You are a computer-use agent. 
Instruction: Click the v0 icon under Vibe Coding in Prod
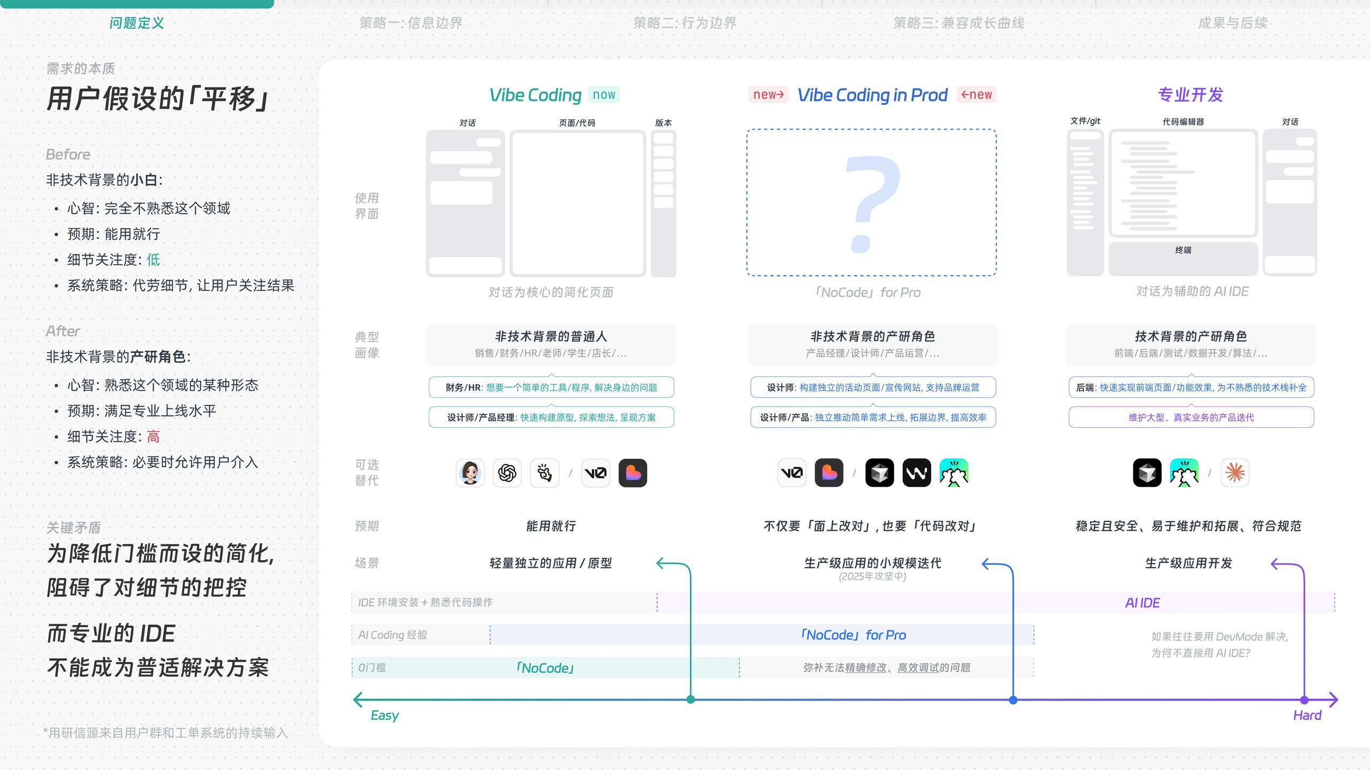[x=792, y=473]
